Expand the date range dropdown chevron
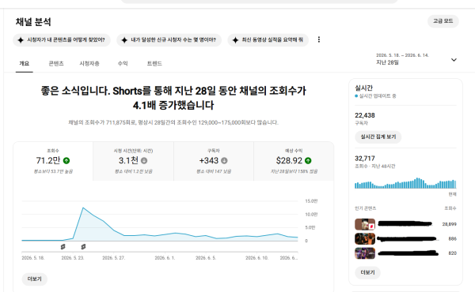The image size is (475, 292). click(x=454, y=60)
